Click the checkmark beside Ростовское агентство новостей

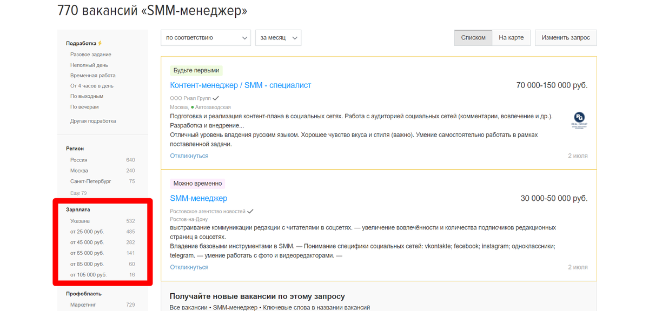(250, 212)
